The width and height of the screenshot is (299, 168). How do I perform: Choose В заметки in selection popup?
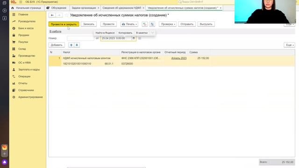tap(142, 33)
